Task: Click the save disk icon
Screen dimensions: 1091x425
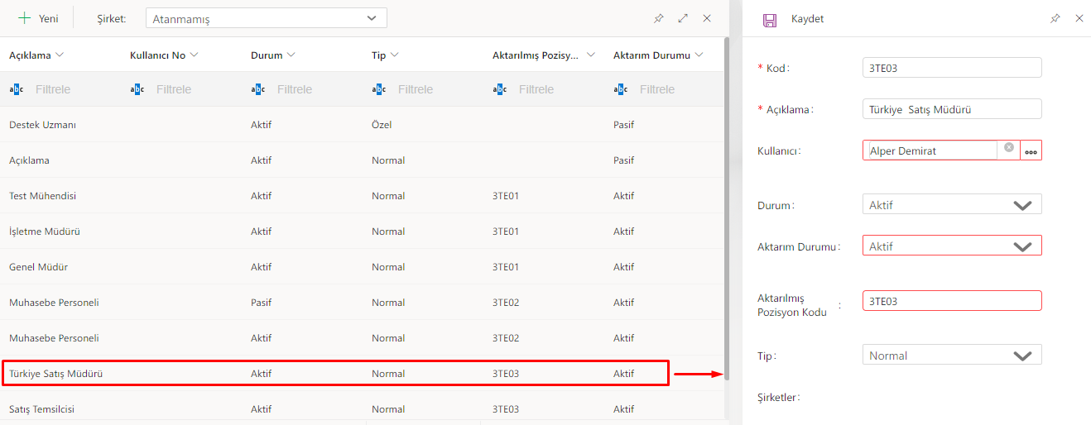Action: click(x=770, y=20)
